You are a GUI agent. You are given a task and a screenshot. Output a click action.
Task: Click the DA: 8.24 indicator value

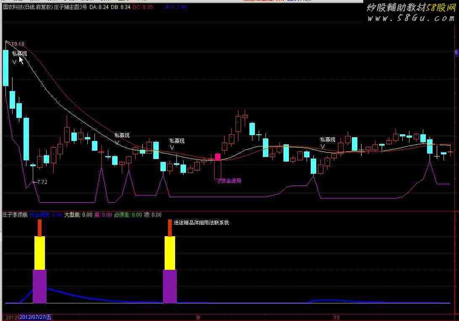pyautogui.click(x=99, y=7)
